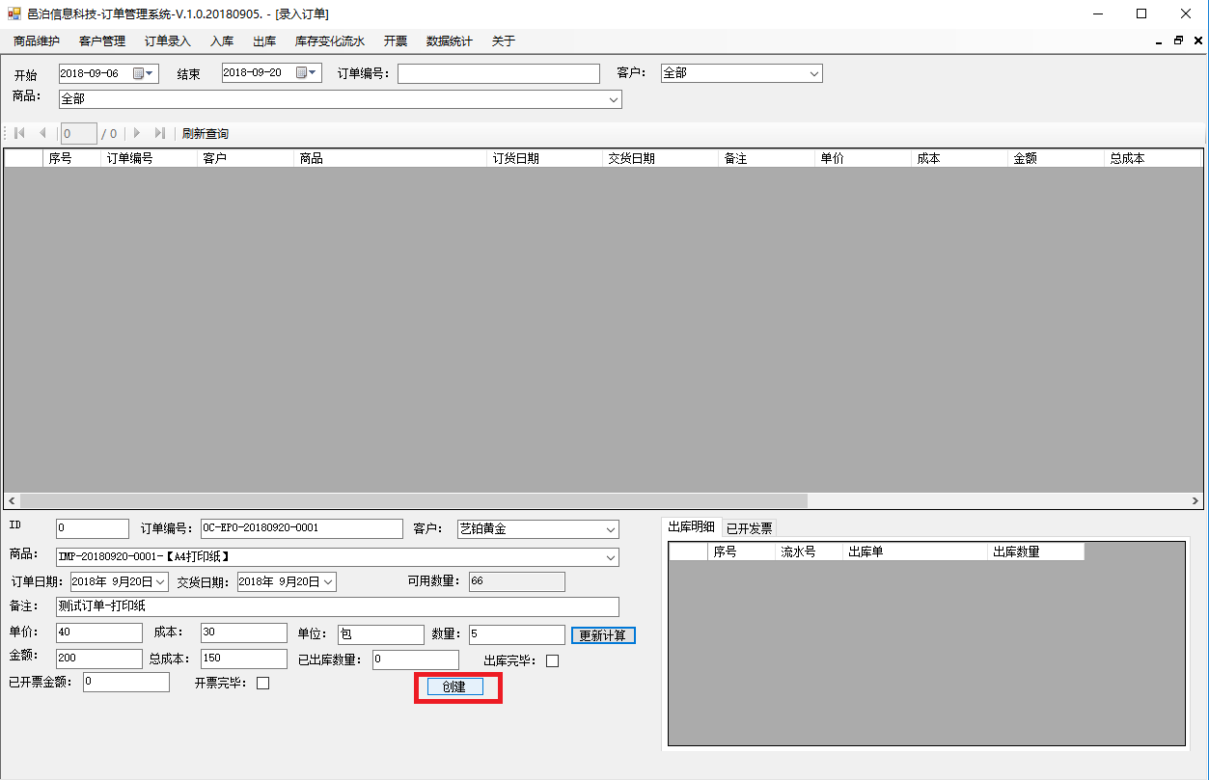Open end date calendar picker icon
The height and width of the screenshot is (780, 1209).
point(306,73)
